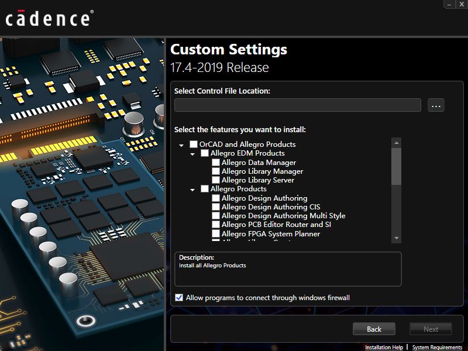The image size is (468, 351).
Task: Select the Allegro Library Manager tree label
Action: pos(262,171)
